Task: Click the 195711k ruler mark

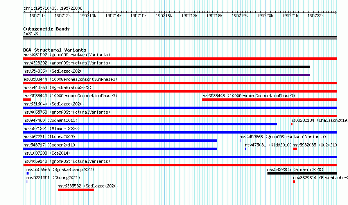Action: coord(38,16)
